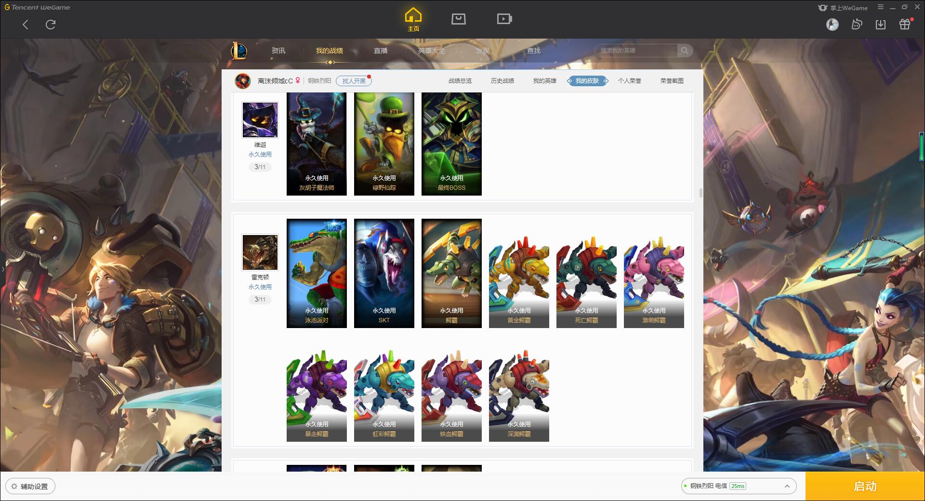Click the summoner profile avatar
925x501 pixels.
[x=243, y=81]
